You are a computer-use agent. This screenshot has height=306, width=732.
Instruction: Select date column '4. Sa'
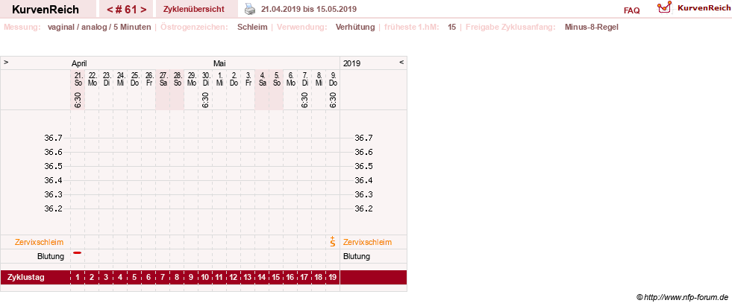coord(262,79)
